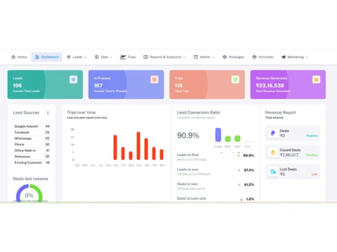Open the Leads 196 summary card
This screenshot has width=337, height=252.
(45, 85)
